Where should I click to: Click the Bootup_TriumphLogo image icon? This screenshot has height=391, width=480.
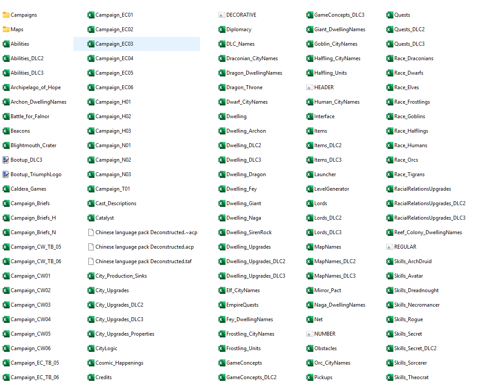point(6,174)
